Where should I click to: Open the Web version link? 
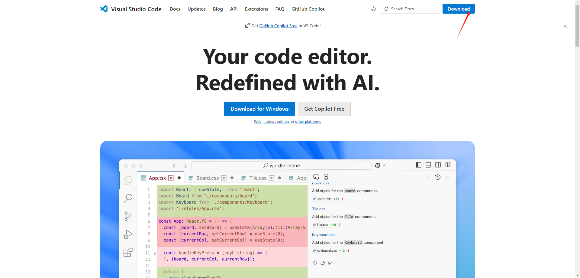coord(258,122)
